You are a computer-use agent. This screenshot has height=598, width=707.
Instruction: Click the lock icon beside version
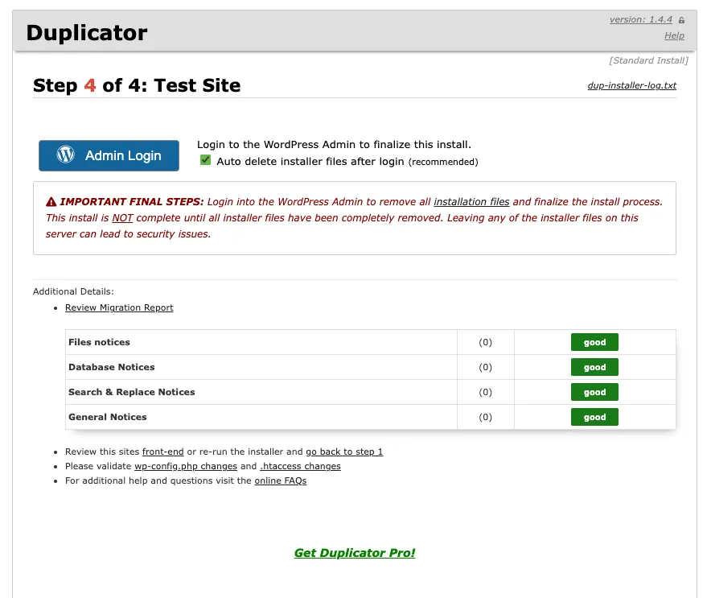[x=681, y=20]
